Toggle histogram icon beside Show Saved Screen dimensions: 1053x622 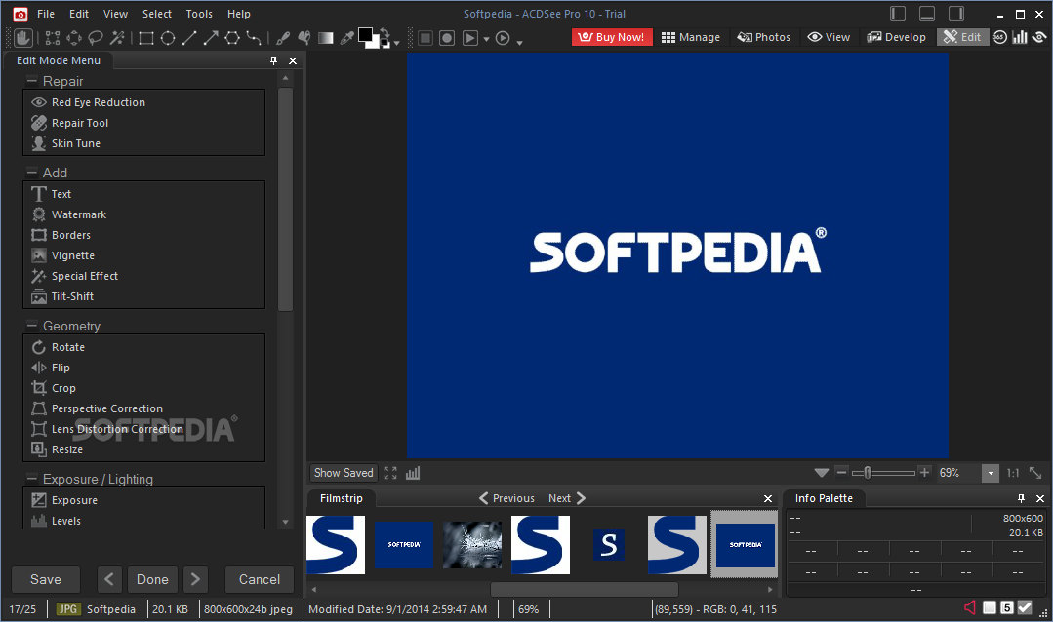(413, 473)
